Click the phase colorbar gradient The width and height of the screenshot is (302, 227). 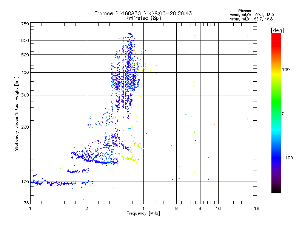(x=276, y=113)
